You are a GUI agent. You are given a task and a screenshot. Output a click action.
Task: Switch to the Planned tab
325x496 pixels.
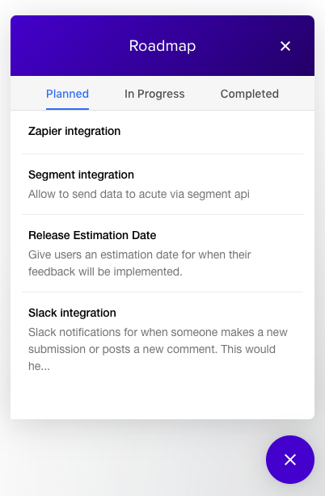pyautogui.click(x=67, y=94)
